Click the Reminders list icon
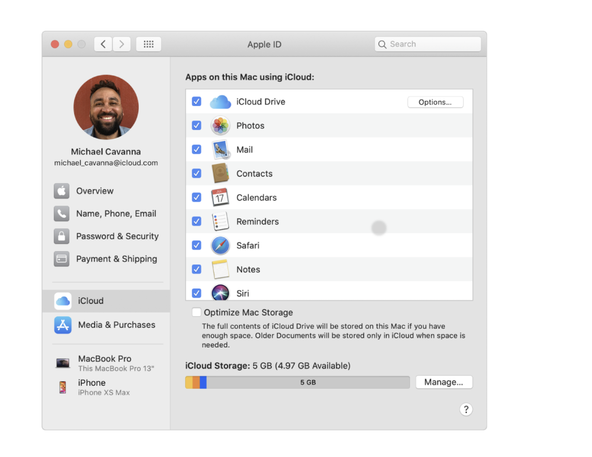Viewport: 592px width, 457px height. click(220, 221)
